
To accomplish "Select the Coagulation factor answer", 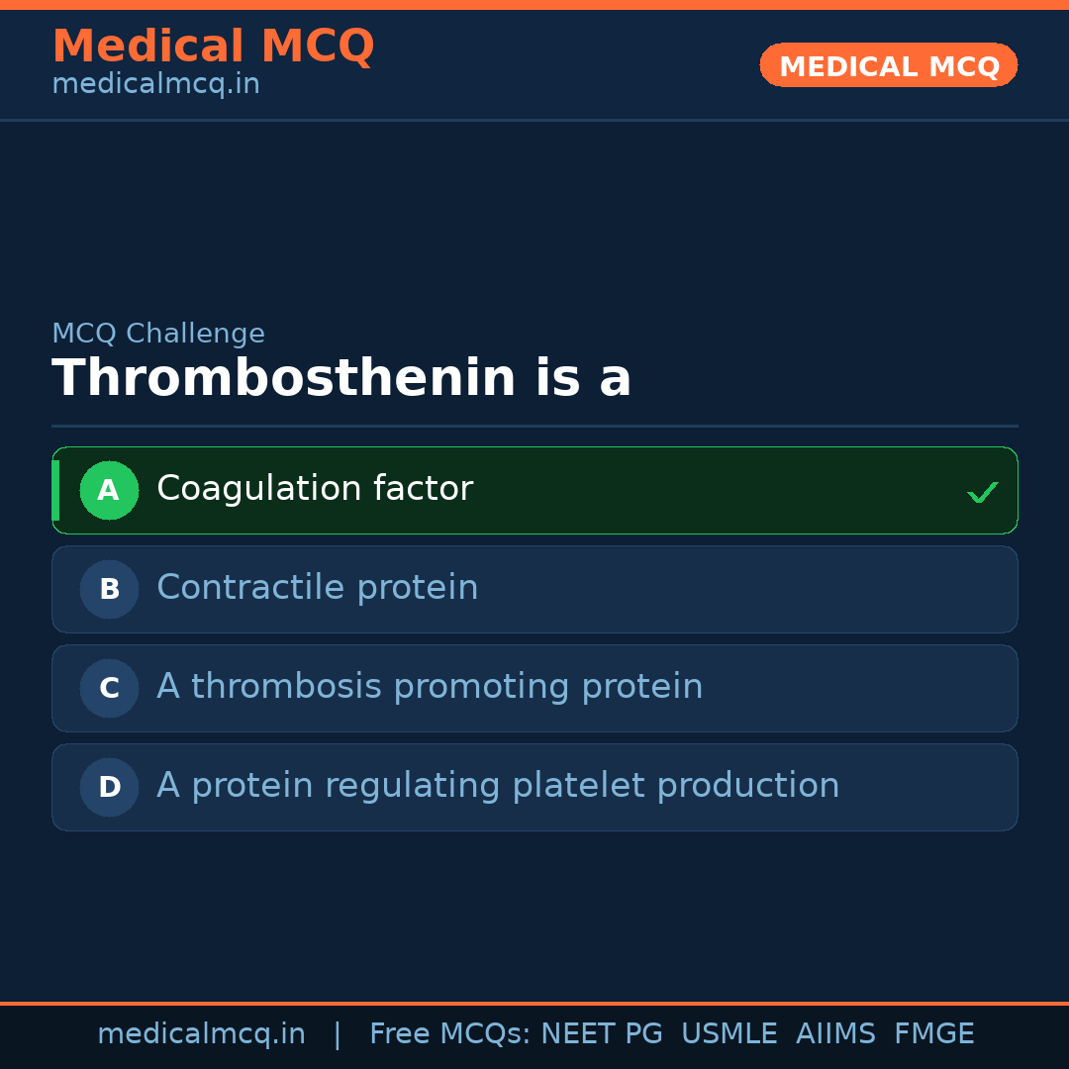I will click(x=315, y=489).
